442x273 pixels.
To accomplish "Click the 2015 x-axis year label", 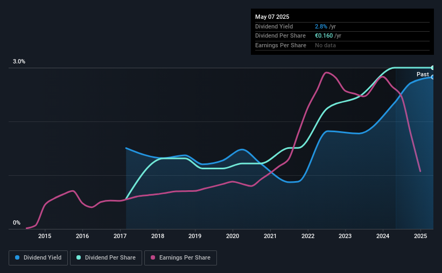I will [x=45, y=236].
